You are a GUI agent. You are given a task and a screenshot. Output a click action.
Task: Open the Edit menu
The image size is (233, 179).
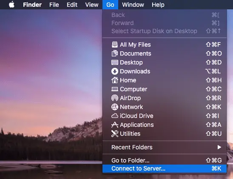(72, 5)
